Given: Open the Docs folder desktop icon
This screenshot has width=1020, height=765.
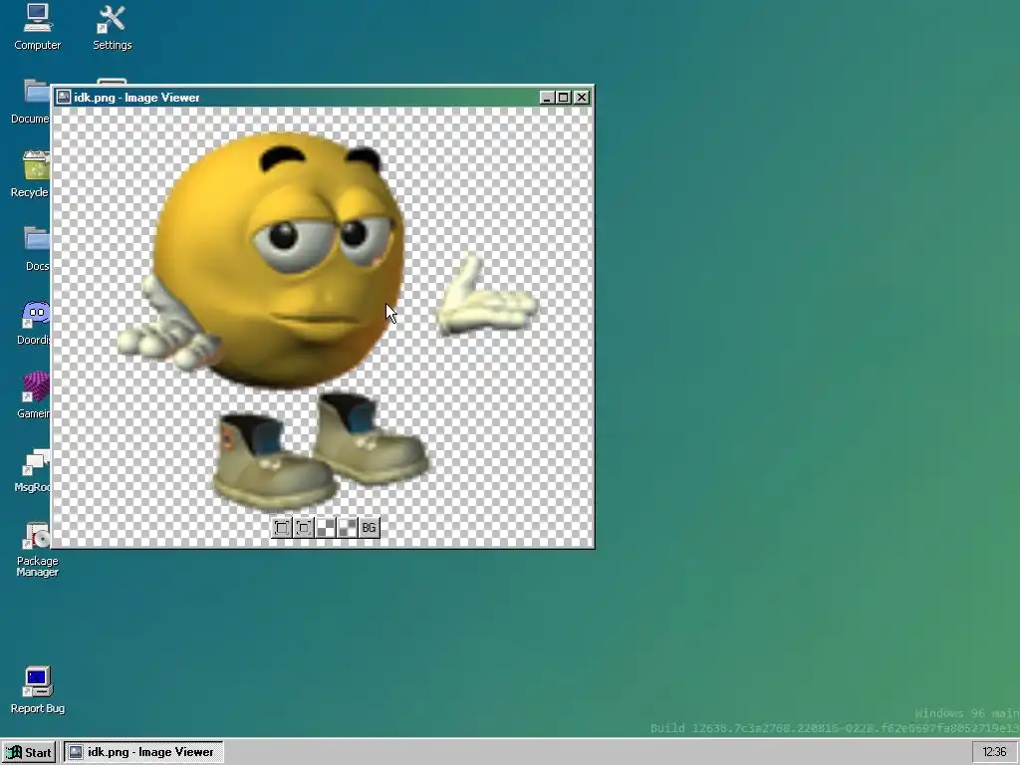Looking at the screenshot, I should tap(37, 248).
